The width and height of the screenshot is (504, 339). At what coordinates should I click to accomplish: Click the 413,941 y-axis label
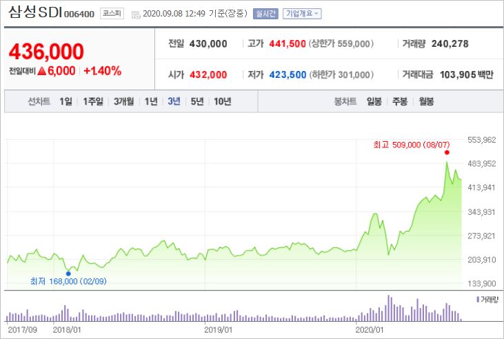coord(481,187)
